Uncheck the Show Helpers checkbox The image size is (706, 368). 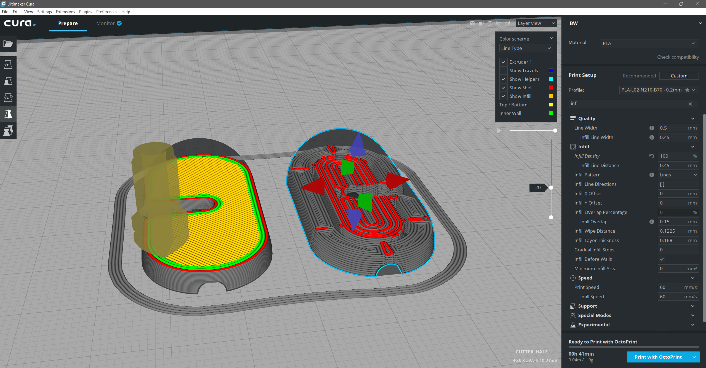[x=503, y=79]
